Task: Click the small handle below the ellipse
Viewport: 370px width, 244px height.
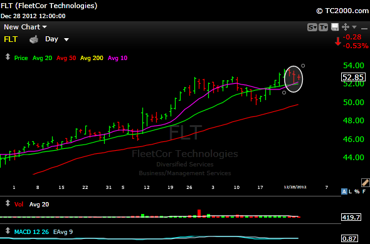Action: point(284,93)
